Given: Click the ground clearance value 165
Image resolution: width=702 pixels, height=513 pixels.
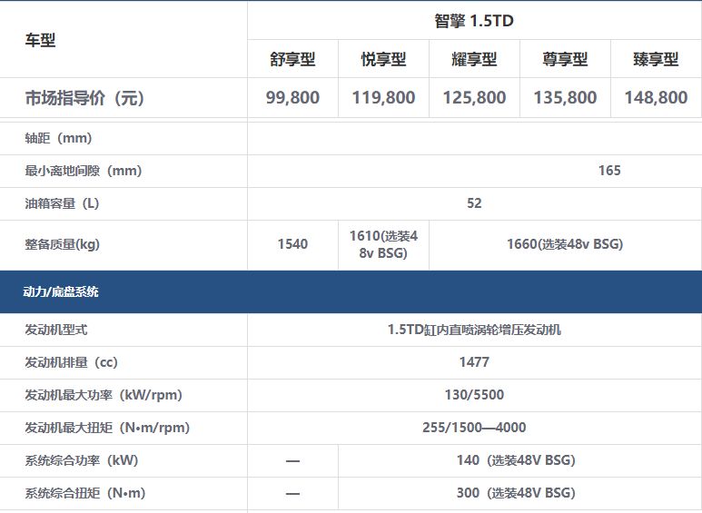Looking at the screenshot, I should [x=609, y=171].
